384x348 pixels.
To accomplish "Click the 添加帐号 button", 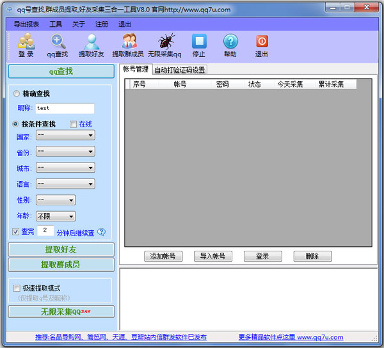I will [163, 257].
